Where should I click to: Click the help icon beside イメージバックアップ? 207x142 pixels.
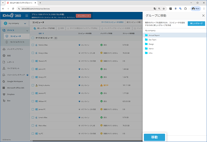[27, 75]
